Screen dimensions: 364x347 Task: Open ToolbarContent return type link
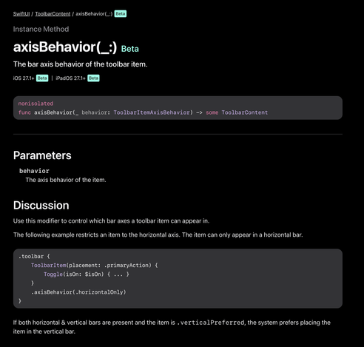point(244,112)
